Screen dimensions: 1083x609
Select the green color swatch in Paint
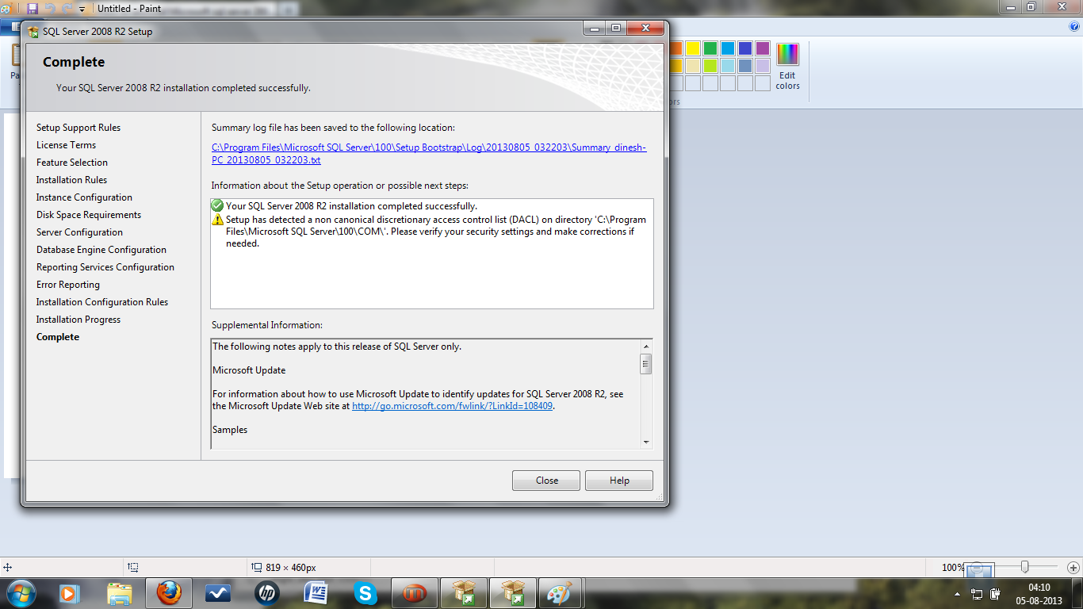pyautogui.click(x=710, y=48)
